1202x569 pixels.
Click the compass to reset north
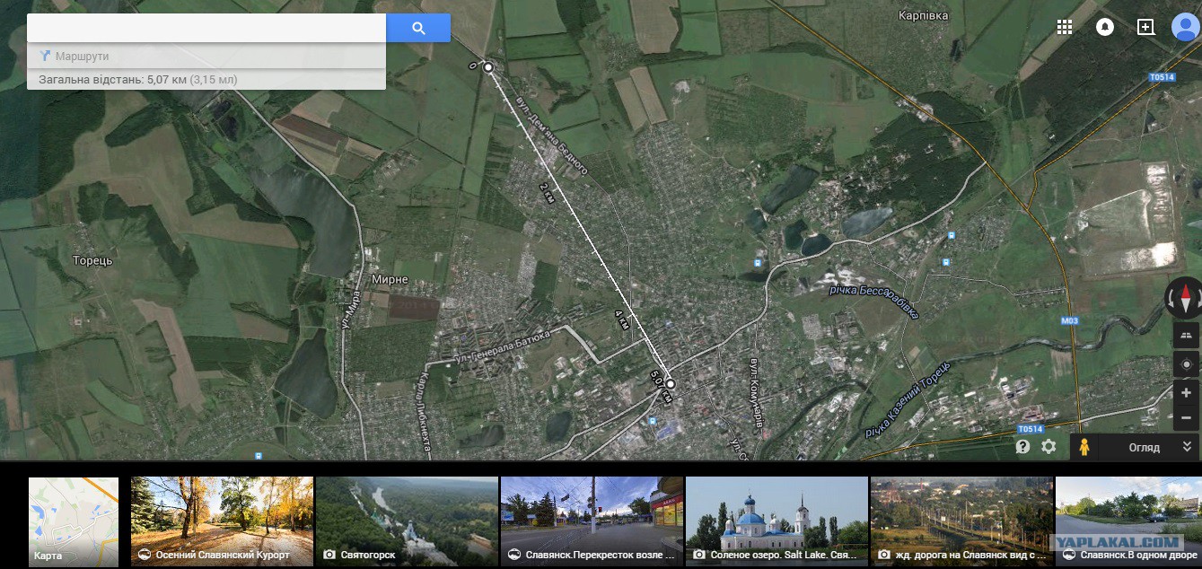pos(1185,298)
